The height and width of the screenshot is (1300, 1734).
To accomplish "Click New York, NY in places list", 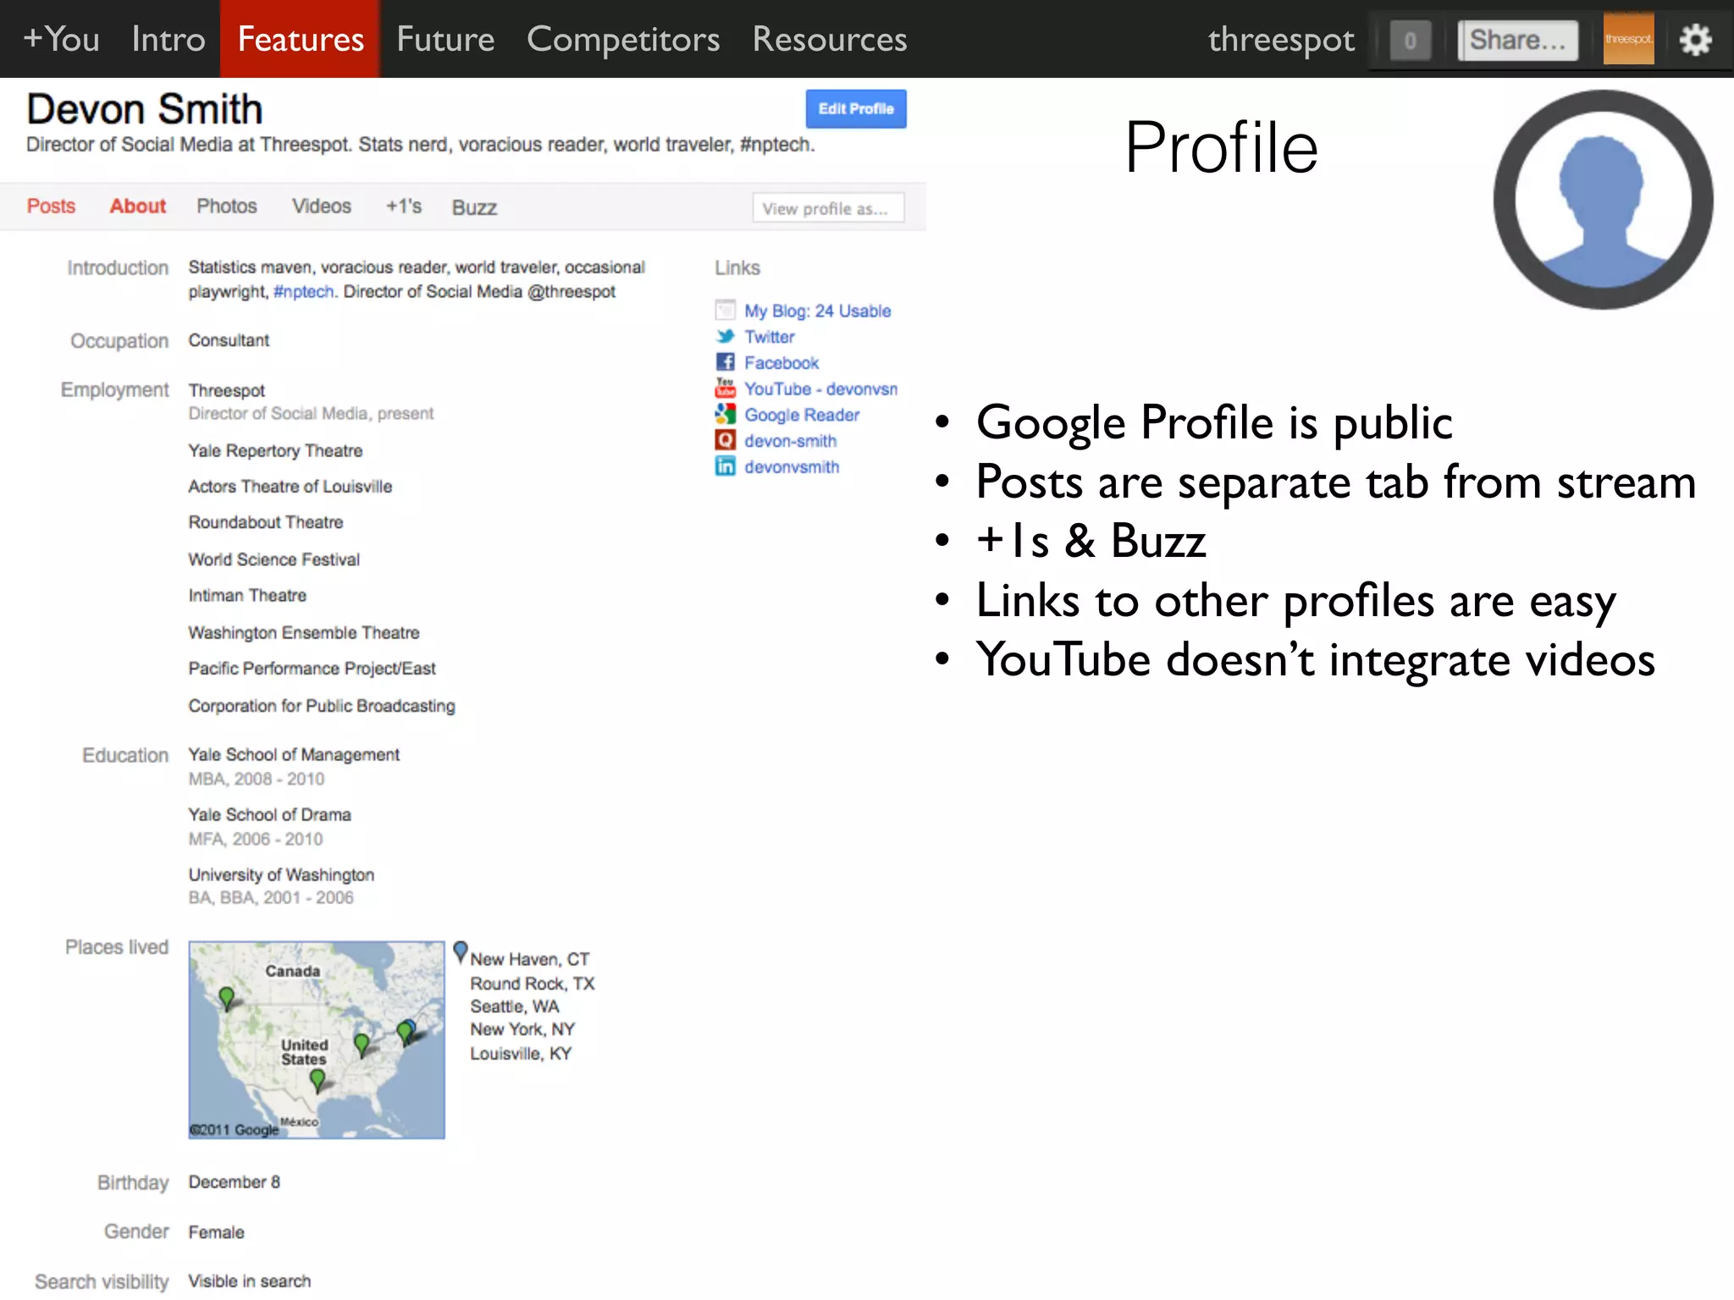I will (522, 1029).
